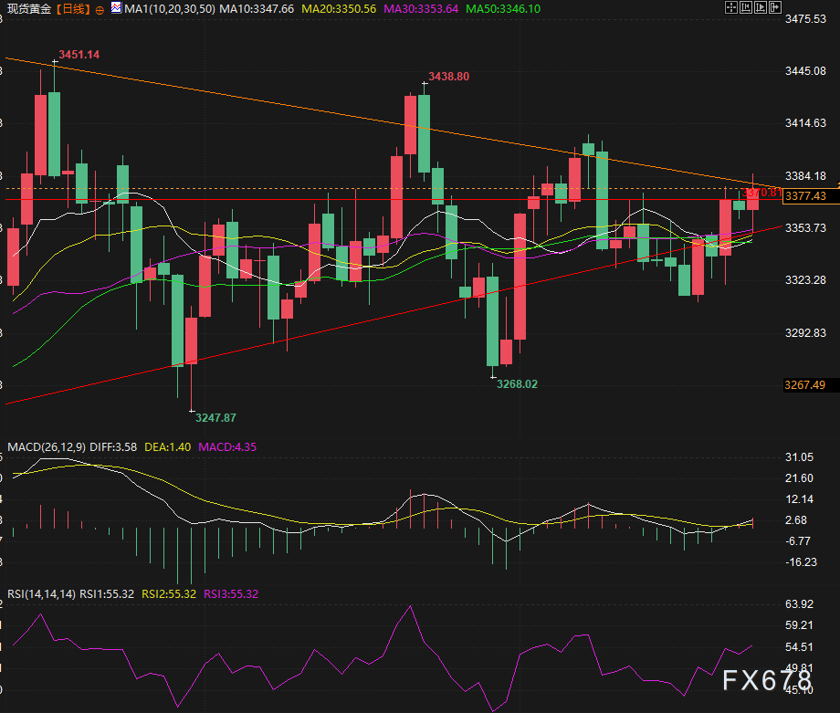The height and width of the screenshot is (713, 840).
Task: Click the 3451.14 high price marker
Action: point(79,55)
